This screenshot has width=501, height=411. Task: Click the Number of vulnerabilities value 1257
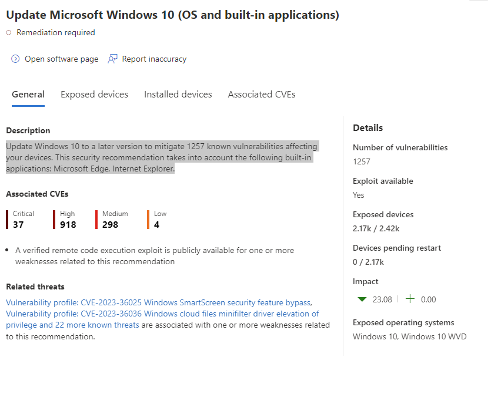coord(362,162)
